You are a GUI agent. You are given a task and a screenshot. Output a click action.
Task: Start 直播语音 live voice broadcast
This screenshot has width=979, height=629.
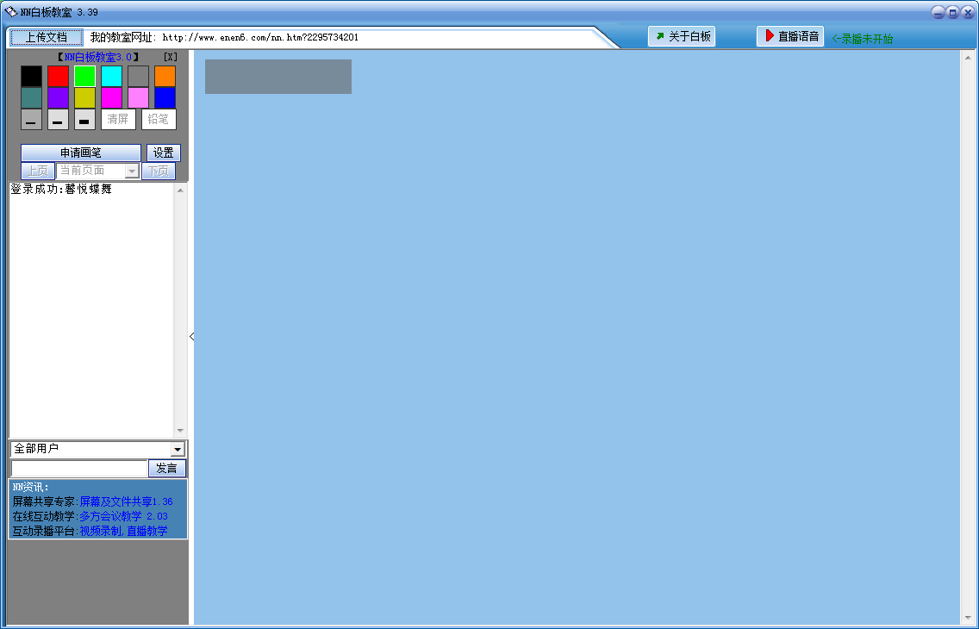click(x=791, y=36)
